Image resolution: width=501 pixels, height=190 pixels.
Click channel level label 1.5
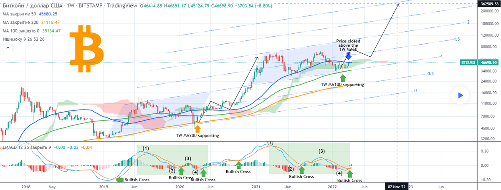457,39
